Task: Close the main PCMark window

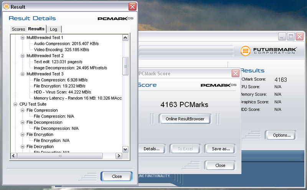Action: [300, 37]
